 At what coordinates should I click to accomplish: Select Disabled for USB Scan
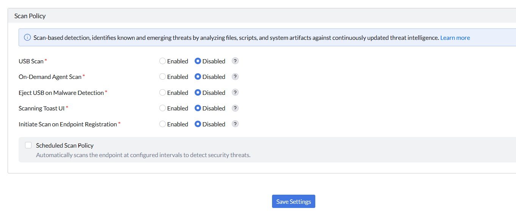pos(198,61)
